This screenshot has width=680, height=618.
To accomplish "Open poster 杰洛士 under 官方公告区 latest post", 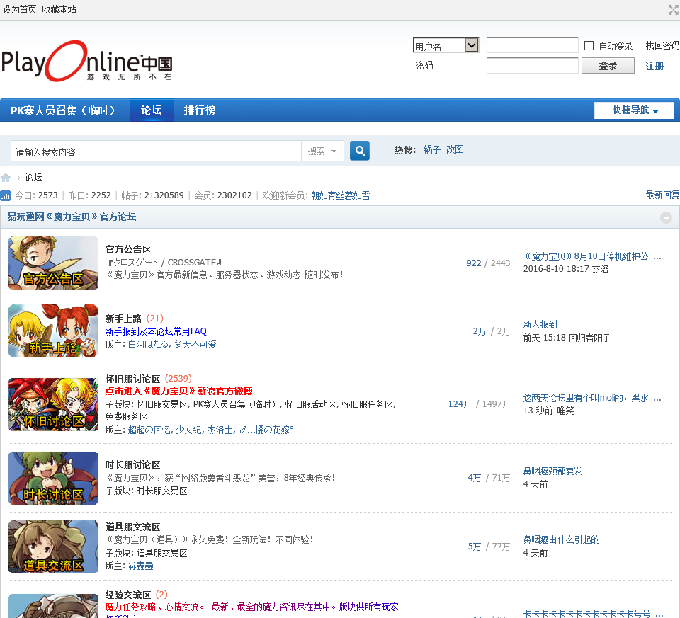I will pyautogui.click(x=604, y=269).
